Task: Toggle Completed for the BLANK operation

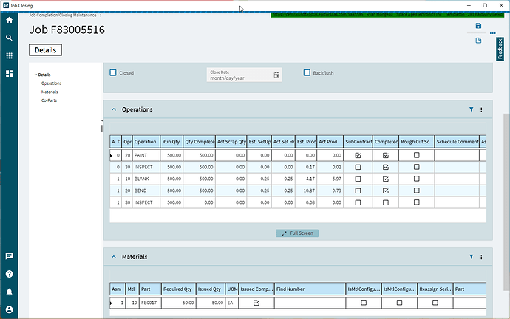Action: click(x=385, y=179)
